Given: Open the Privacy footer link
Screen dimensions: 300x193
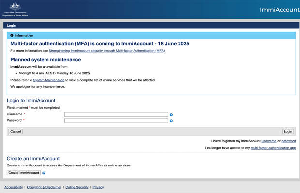Looking at the screenshot, I should pos(98,187).
